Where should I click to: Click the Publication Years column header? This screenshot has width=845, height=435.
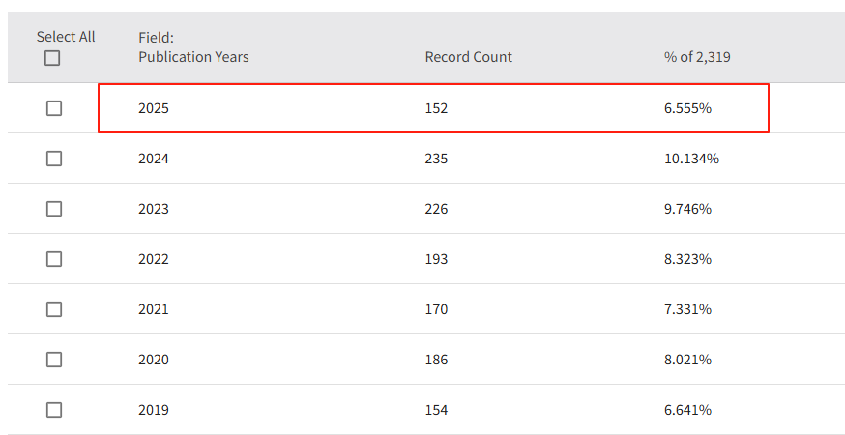[x=193, y=57]
